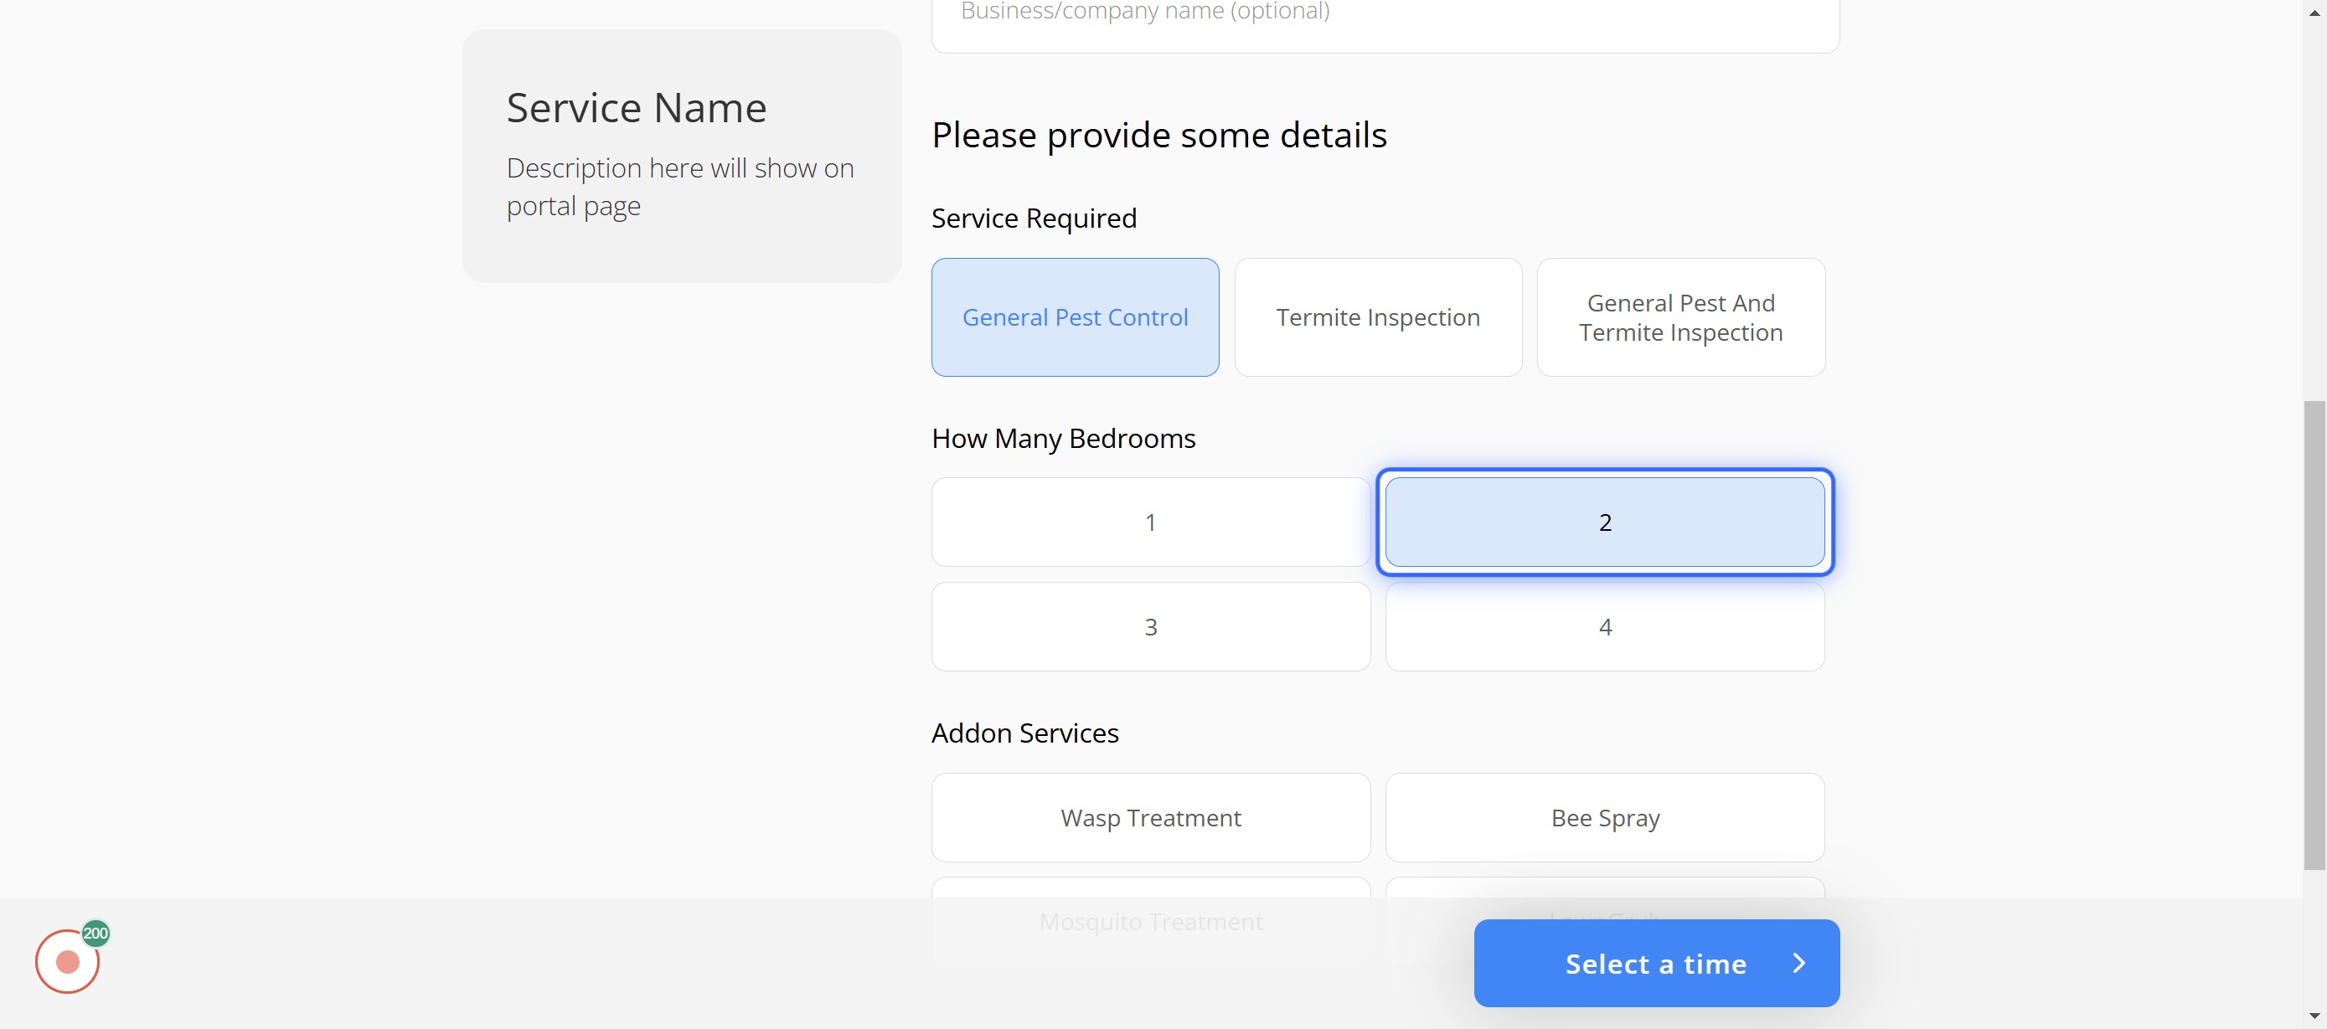Choose 4 bedrooms option
2327x1029 pixels.
1604,626
